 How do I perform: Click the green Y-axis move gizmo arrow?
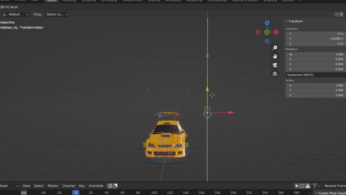(207, 89)
